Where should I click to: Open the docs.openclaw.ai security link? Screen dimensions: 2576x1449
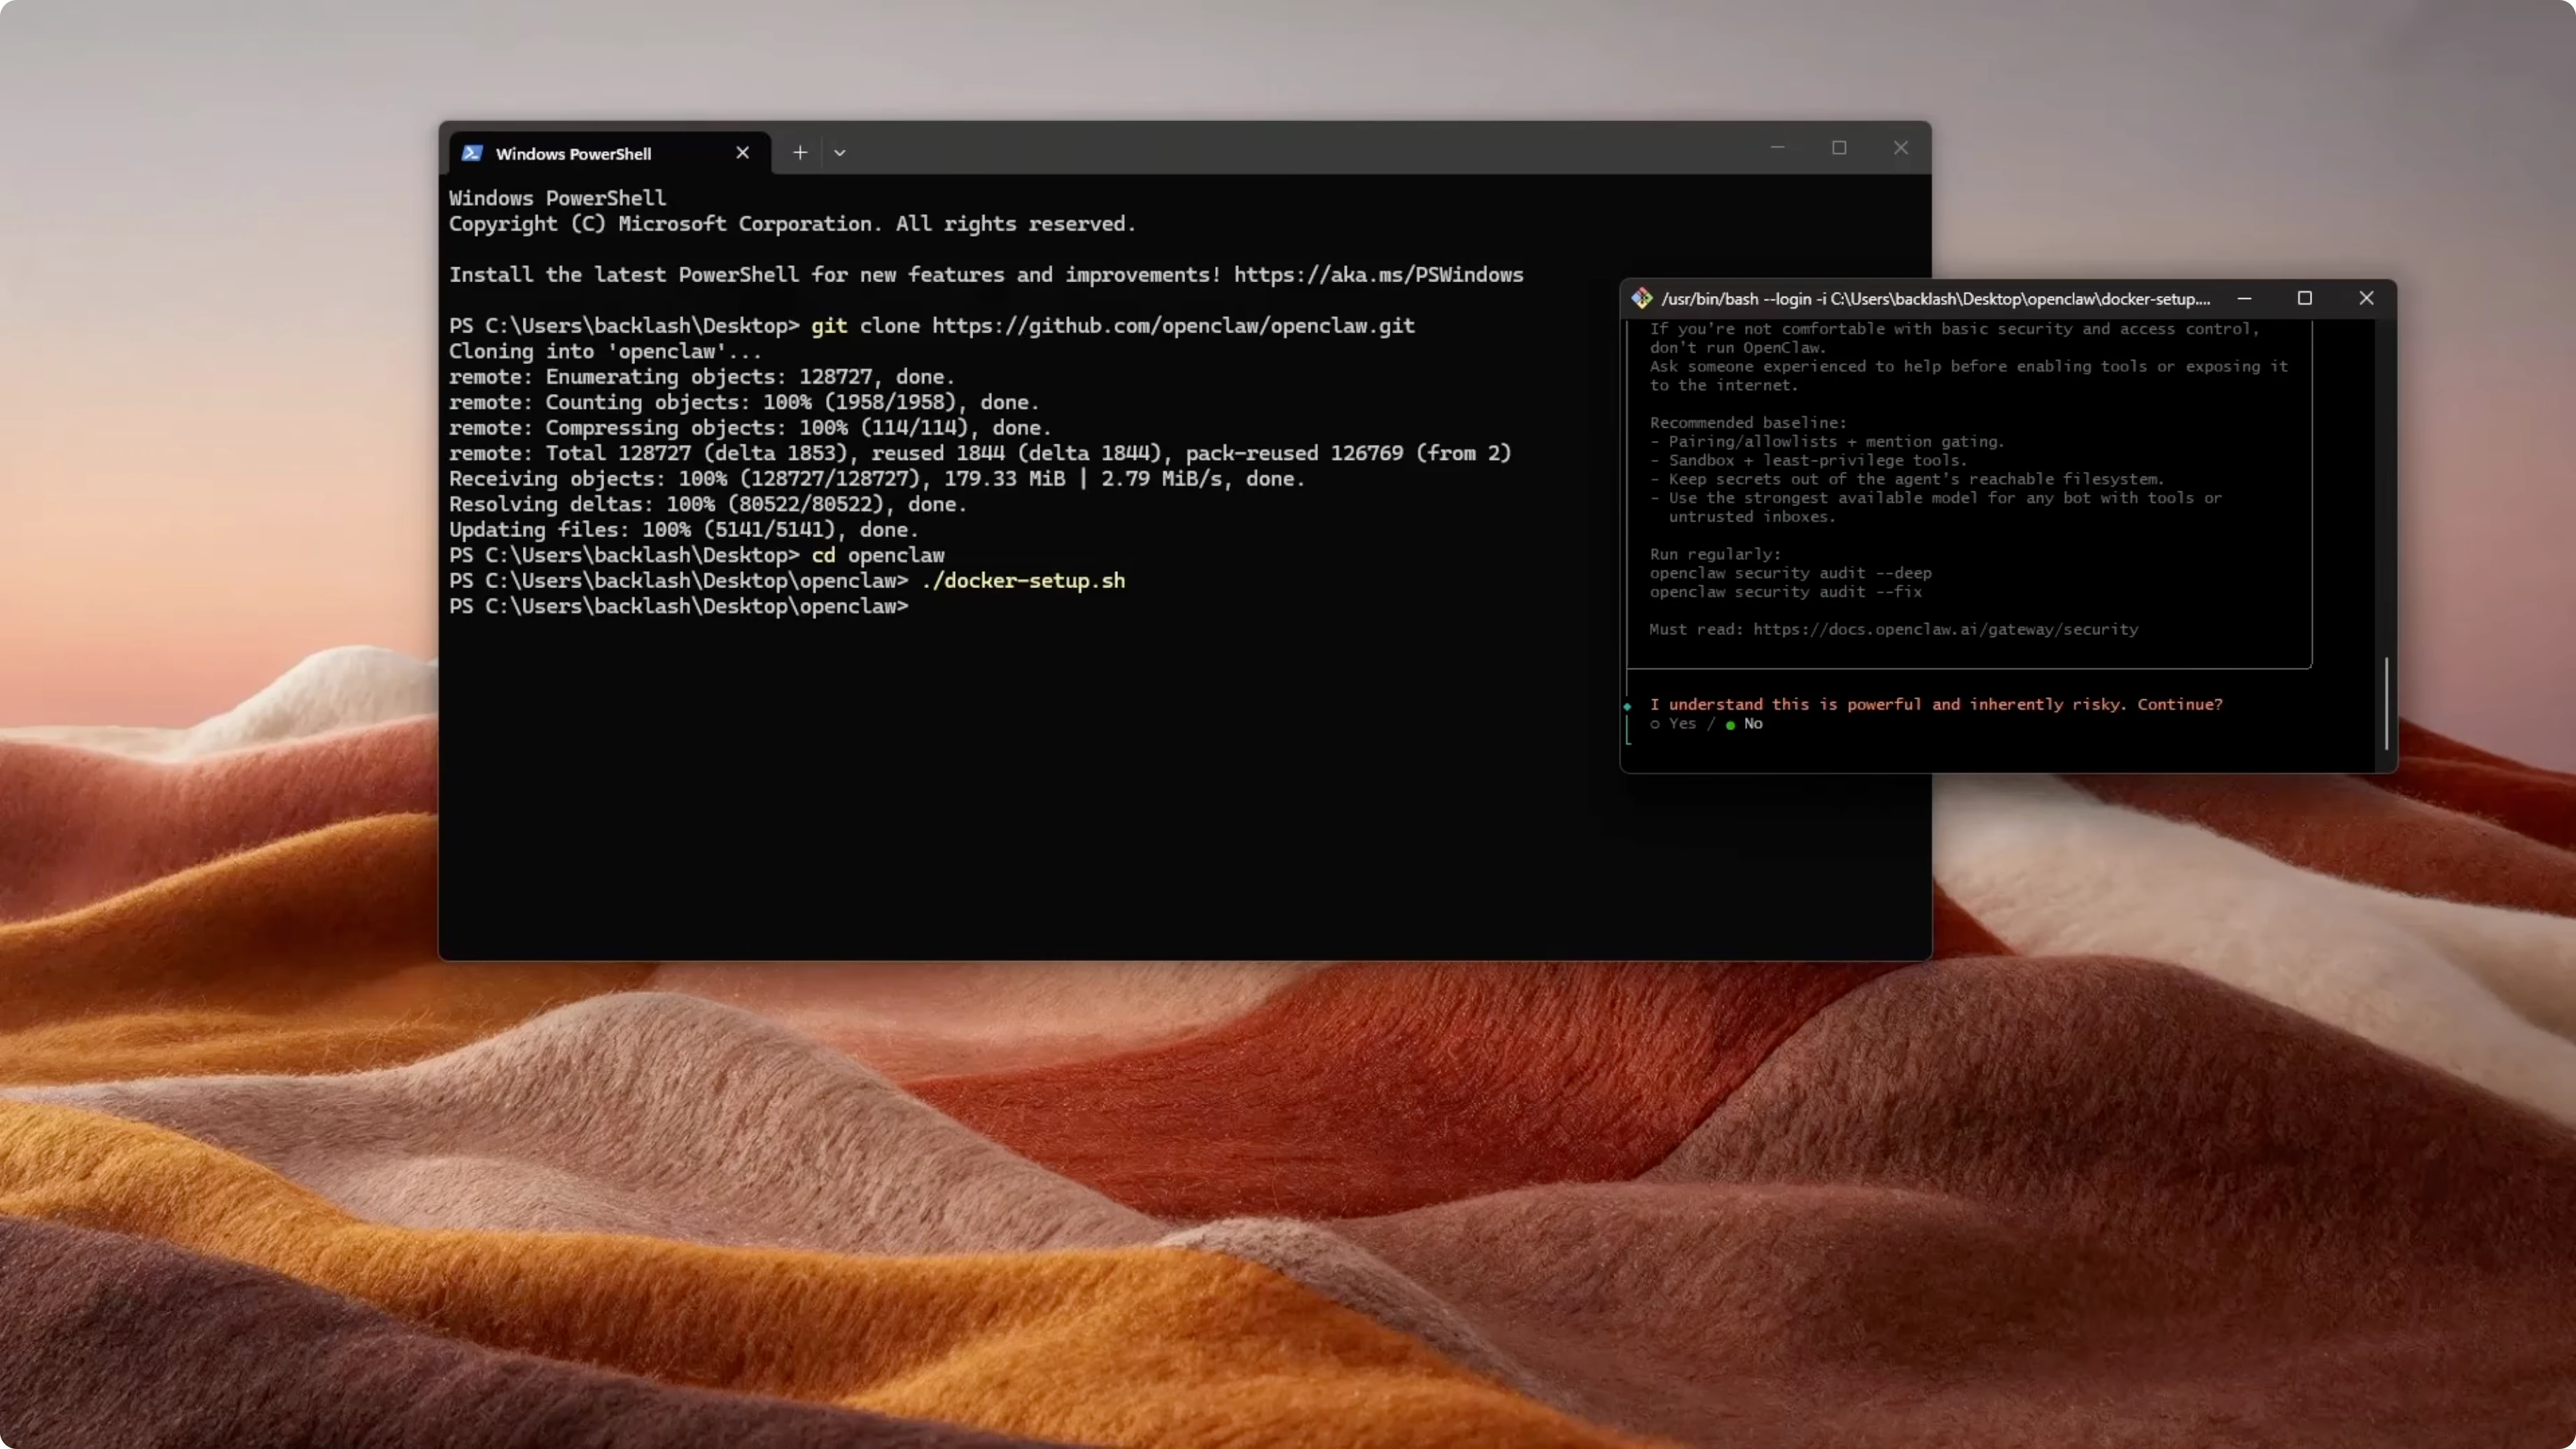click(1945, 630)
